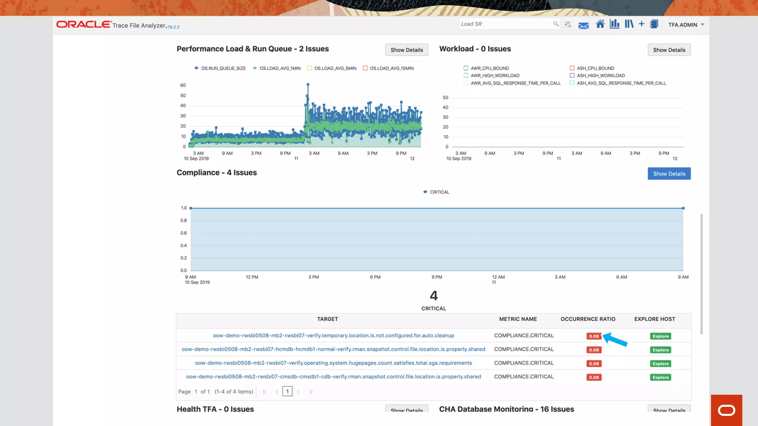
Task: Open the mail envelope icon
Action: tap(583, 26)
